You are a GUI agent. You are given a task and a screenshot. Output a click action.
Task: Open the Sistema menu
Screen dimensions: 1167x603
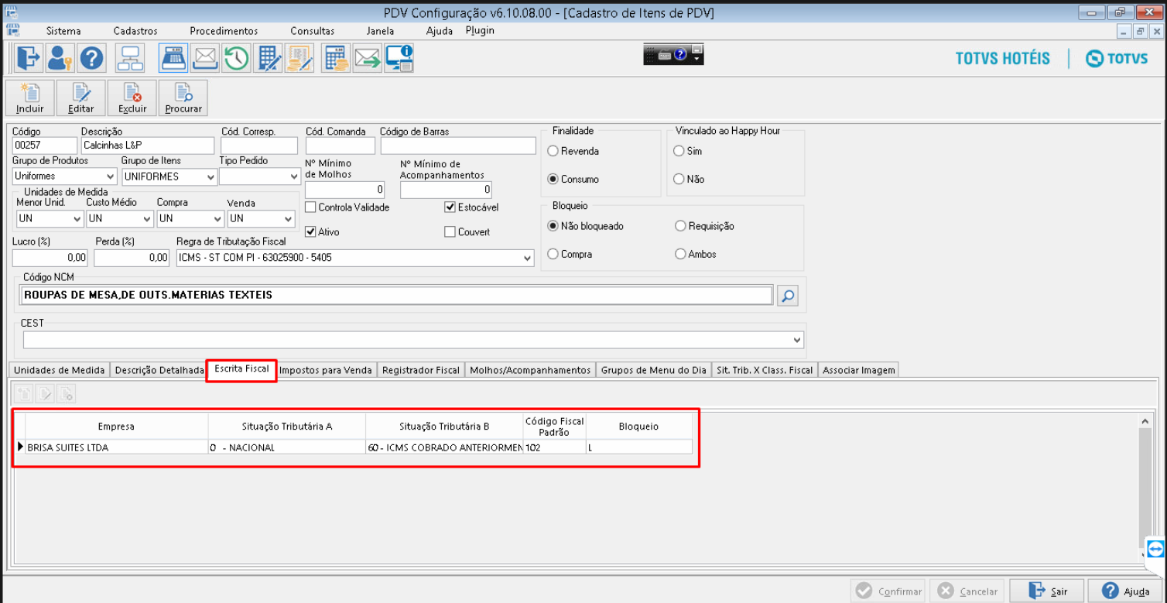(63, 31)
